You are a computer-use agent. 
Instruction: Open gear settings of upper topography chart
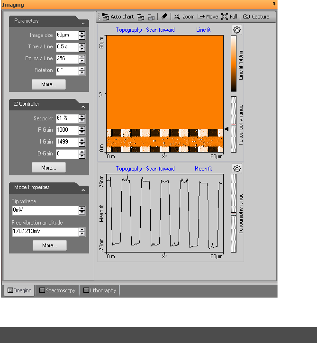pos(237,29)
